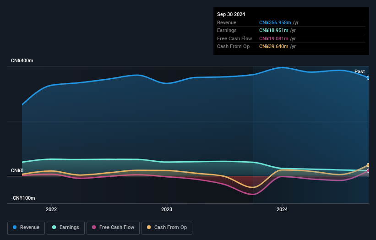Click the -CN¥100m y-axis label

pos(23,198)
